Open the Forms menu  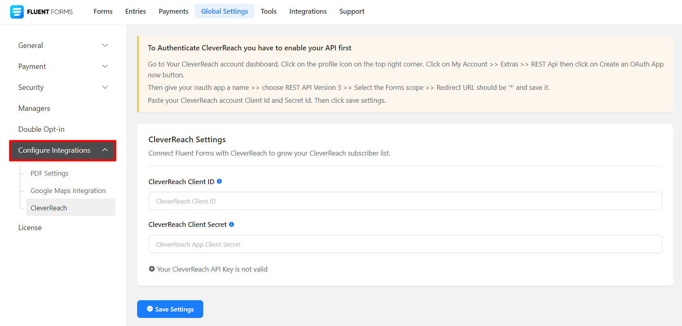pyautogui.click(x=103, y=11)
